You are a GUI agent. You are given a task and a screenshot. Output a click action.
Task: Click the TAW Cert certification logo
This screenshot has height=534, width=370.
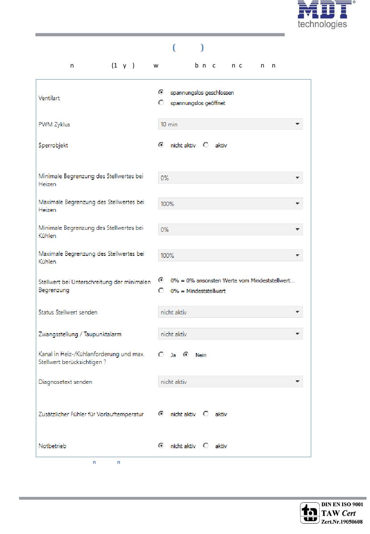(x=331, y=513)
